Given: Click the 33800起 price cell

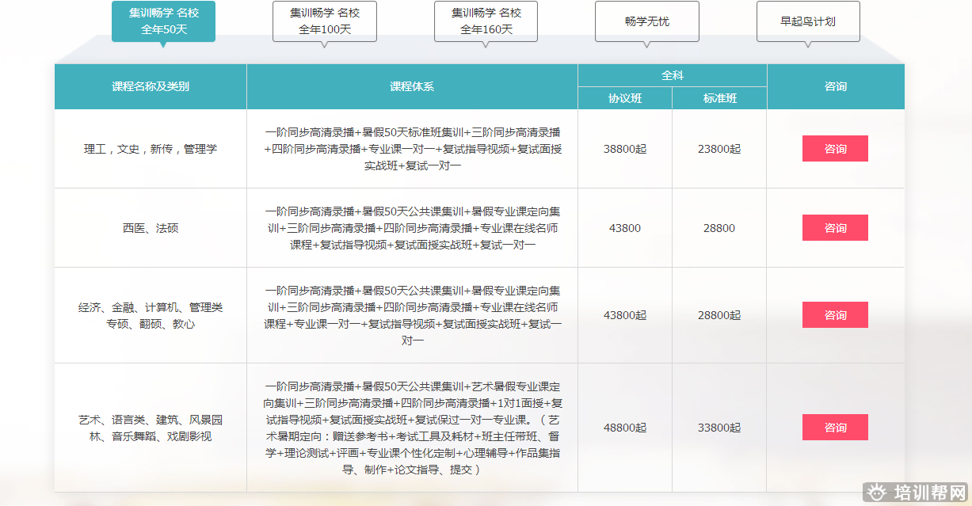Looking at the screenshot, I should pyautogui.click(x=719, y=428).
